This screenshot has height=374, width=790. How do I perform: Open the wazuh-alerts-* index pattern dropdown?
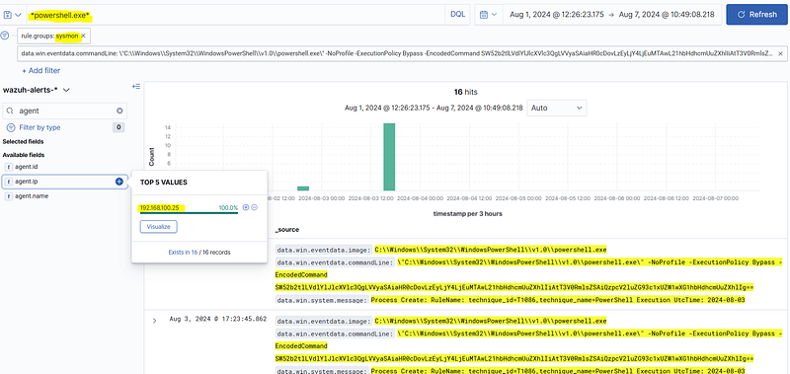(x=37, y=90)
